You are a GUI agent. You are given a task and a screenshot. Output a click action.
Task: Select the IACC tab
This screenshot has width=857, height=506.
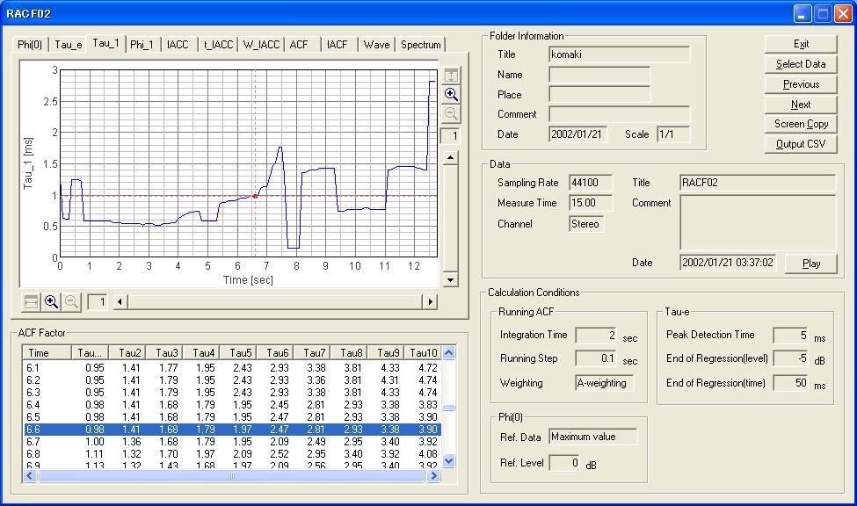pyautogui.click(x=178, y=45)
